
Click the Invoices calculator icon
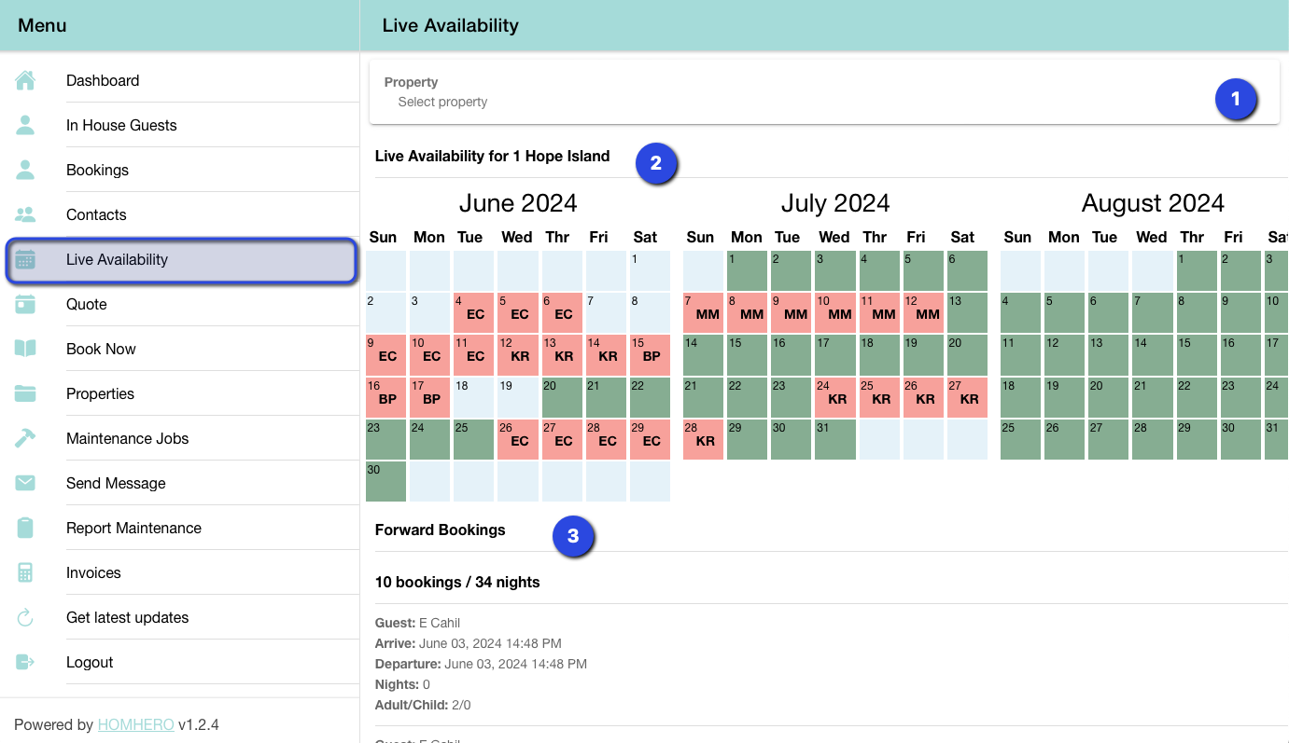(x=25, y=573)
